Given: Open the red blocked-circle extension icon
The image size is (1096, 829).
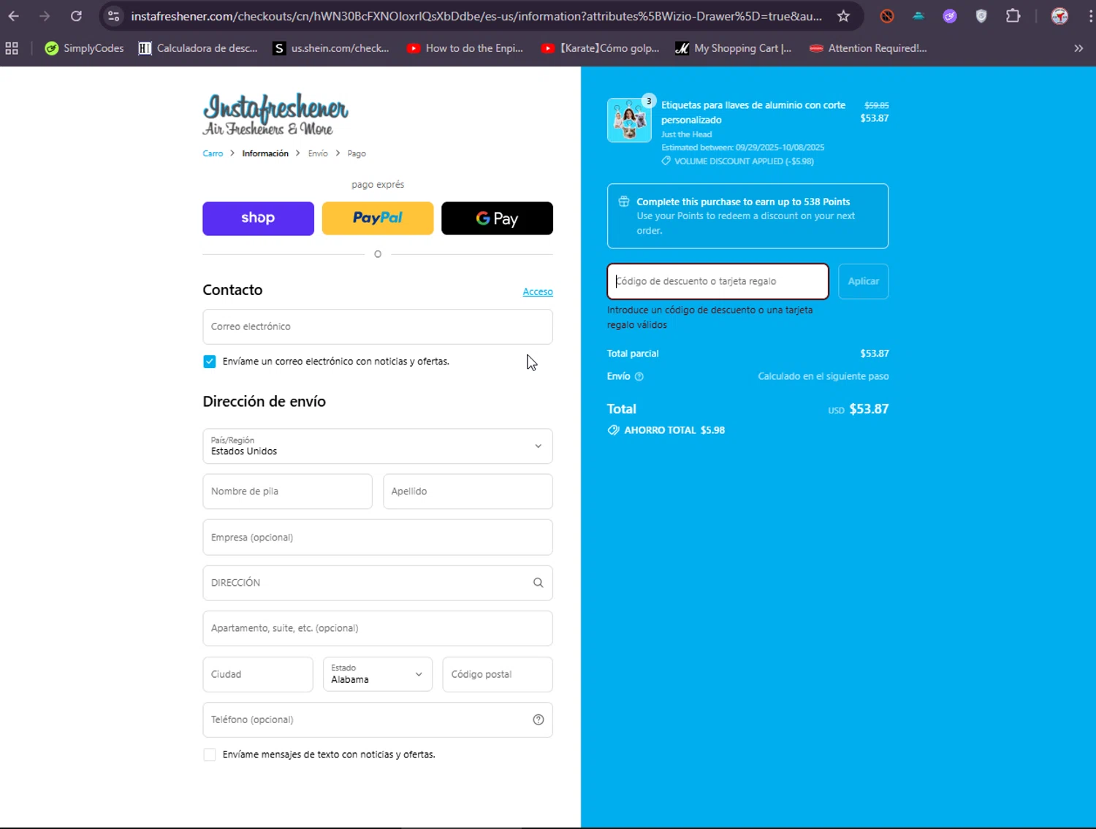Looking at the screenshot, I should [x=887, y=16].
